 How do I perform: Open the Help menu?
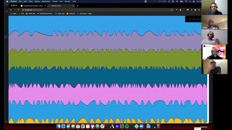click(x=74, y=1)
